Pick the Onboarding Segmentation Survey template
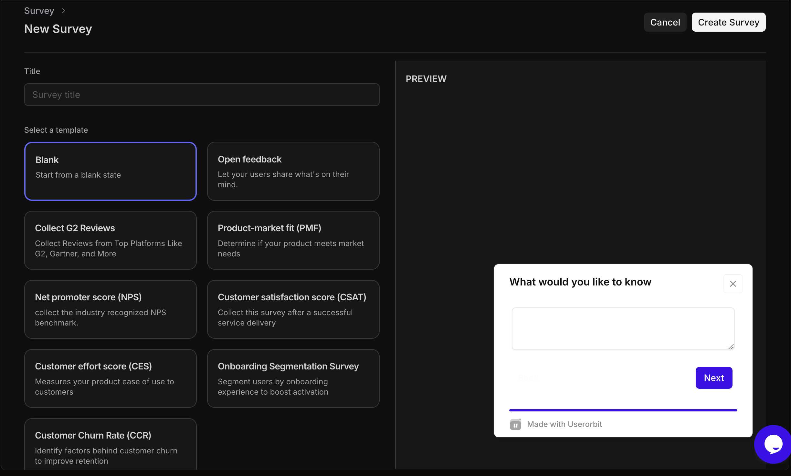This screenshot has width=791, height=476. pyautogui.click(x=293, y=378)
